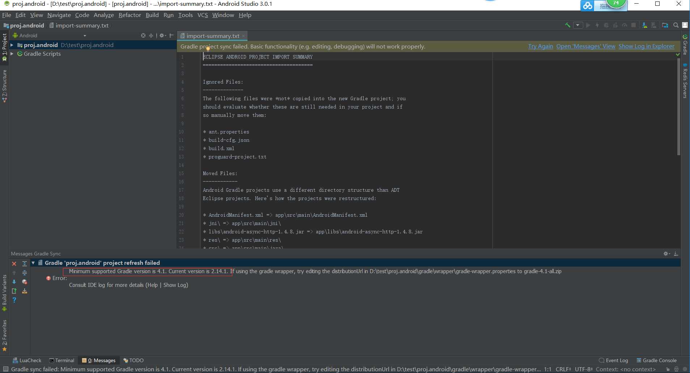Click the Android Profiler gauge icon
Viewport: 690px width, 373px height.
pos(625,25)
